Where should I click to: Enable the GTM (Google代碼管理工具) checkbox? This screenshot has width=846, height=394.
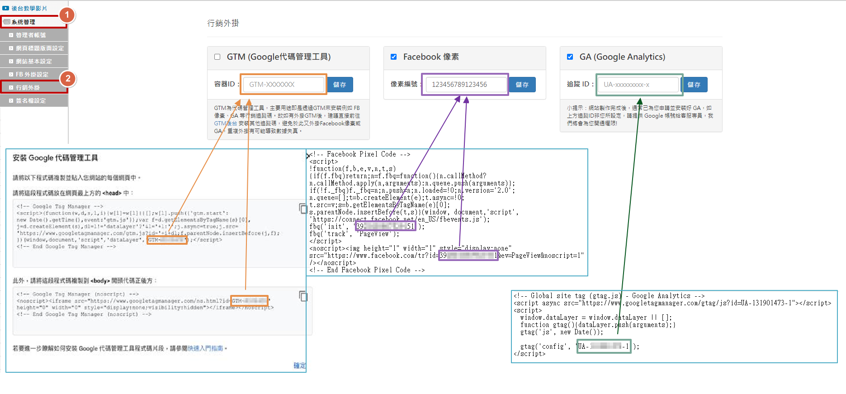pos(217,57)
